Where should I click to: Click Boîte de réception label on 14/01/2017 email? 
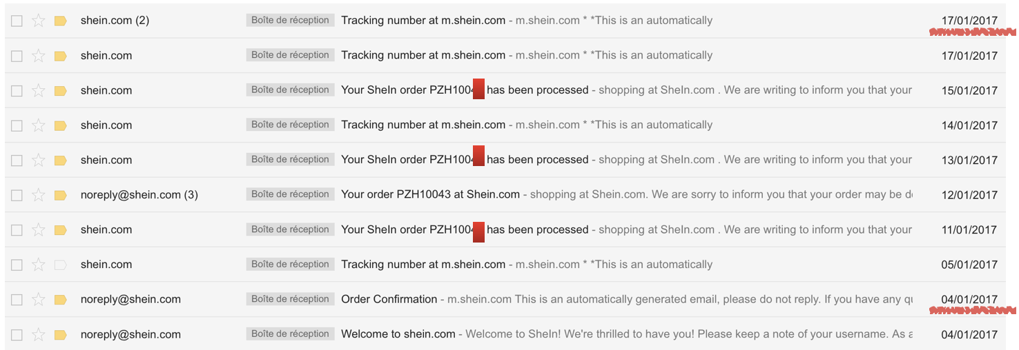[x=290, y=125]
